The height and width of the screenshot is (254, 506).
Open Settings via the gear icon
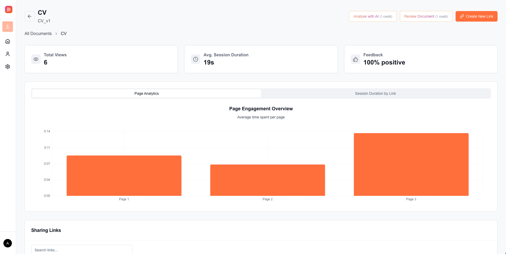(x=8, y=67)
